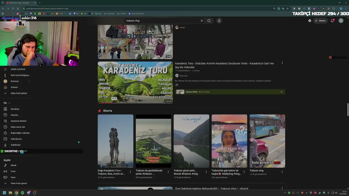Open the 4K bookmark

click(x=91, y=14)
